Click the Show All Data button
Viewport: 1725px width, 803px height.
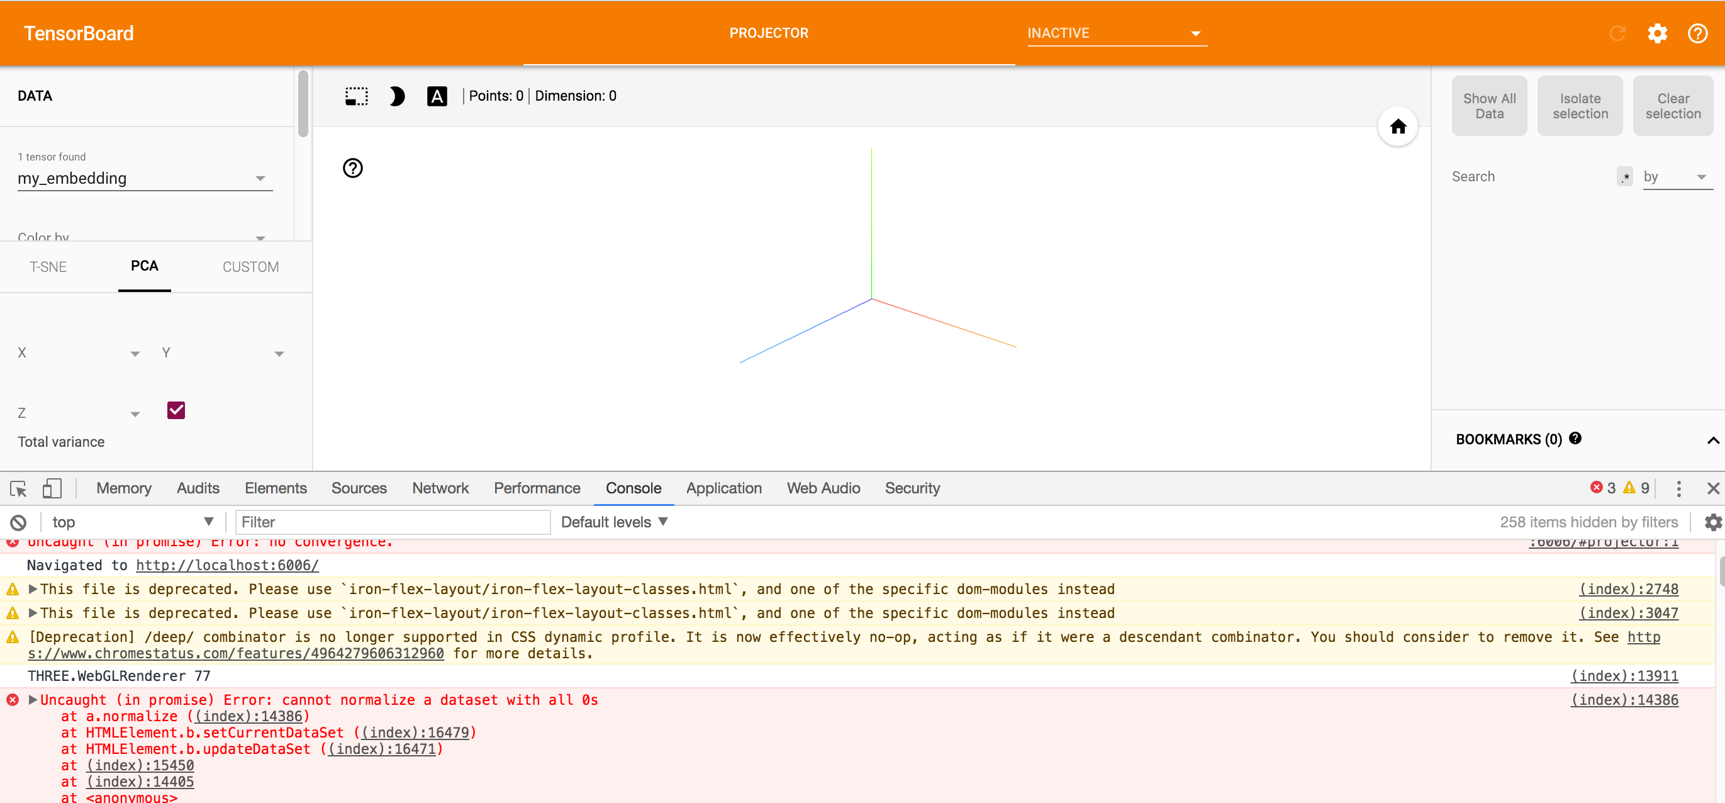1489,106
